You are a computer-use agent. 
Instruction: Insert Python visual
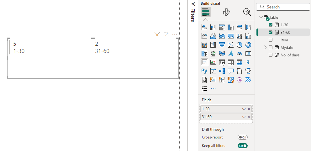(x=204, y=71)
